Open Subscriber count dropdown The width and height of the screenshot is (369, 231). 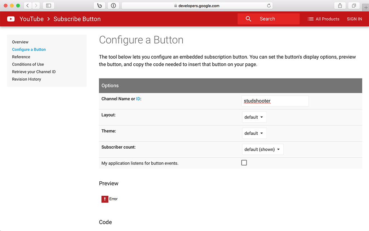click(262, 150)
